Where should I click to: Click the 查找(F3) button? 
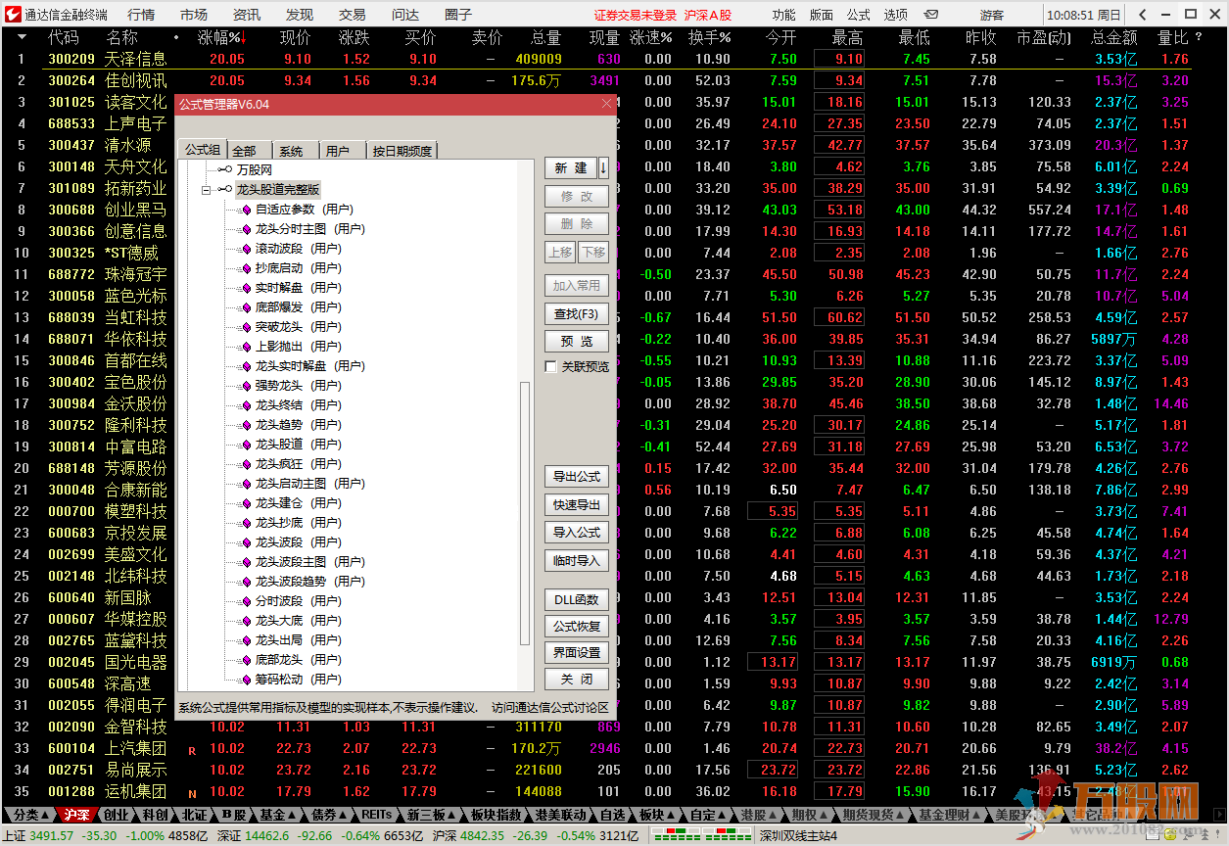(577, 314)
